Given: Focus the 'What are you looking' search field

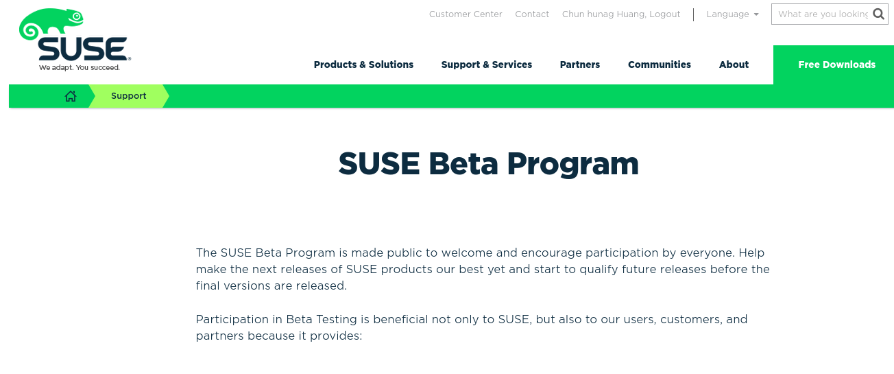Looking at the screenshot, I should pos(823,14).
